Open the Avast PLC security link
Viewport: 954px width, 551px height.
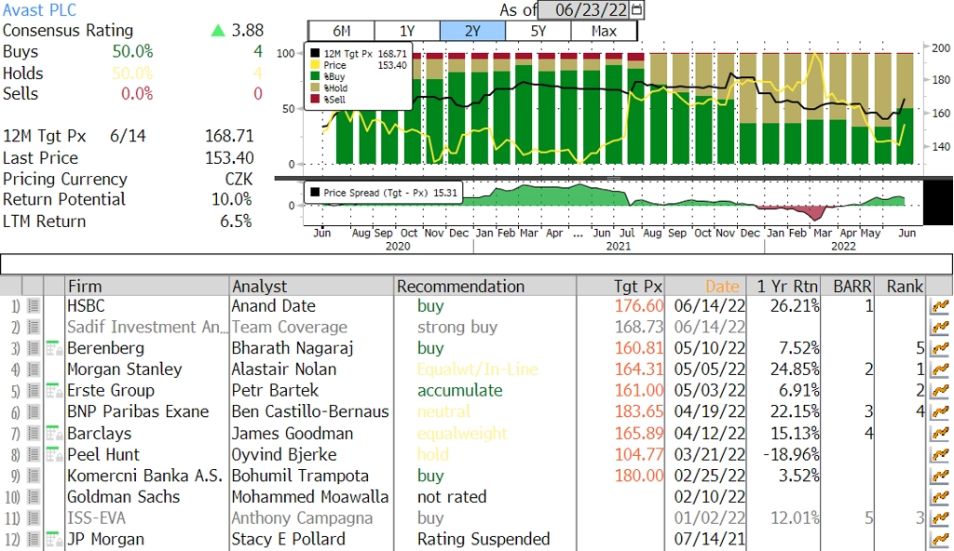tap(39, 9)
